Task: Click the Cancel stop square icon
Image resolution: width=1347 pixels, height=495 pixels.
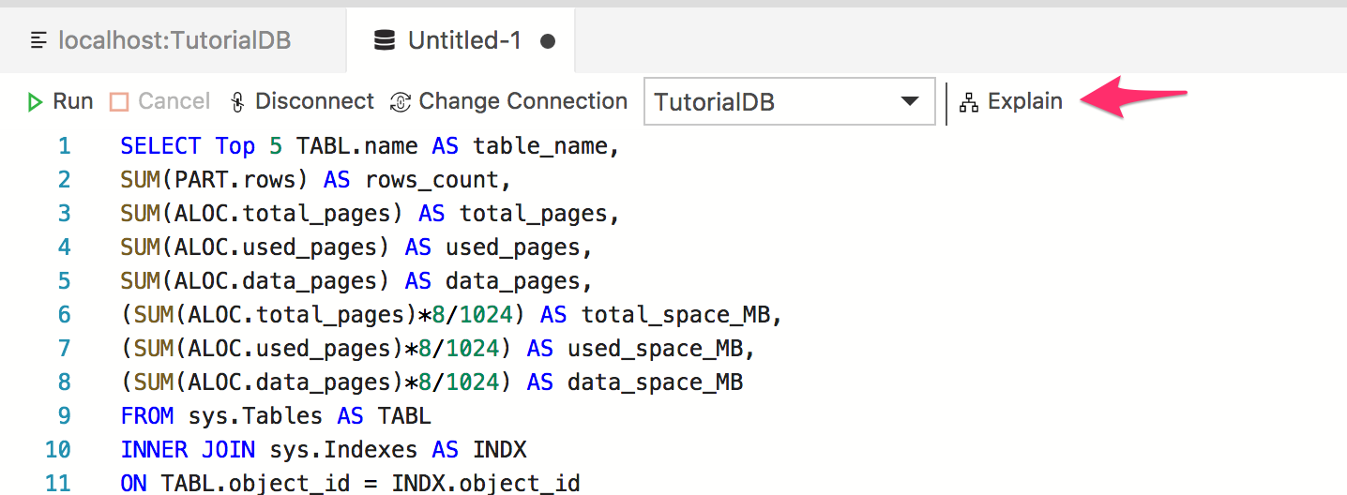Action: [119, 102]
